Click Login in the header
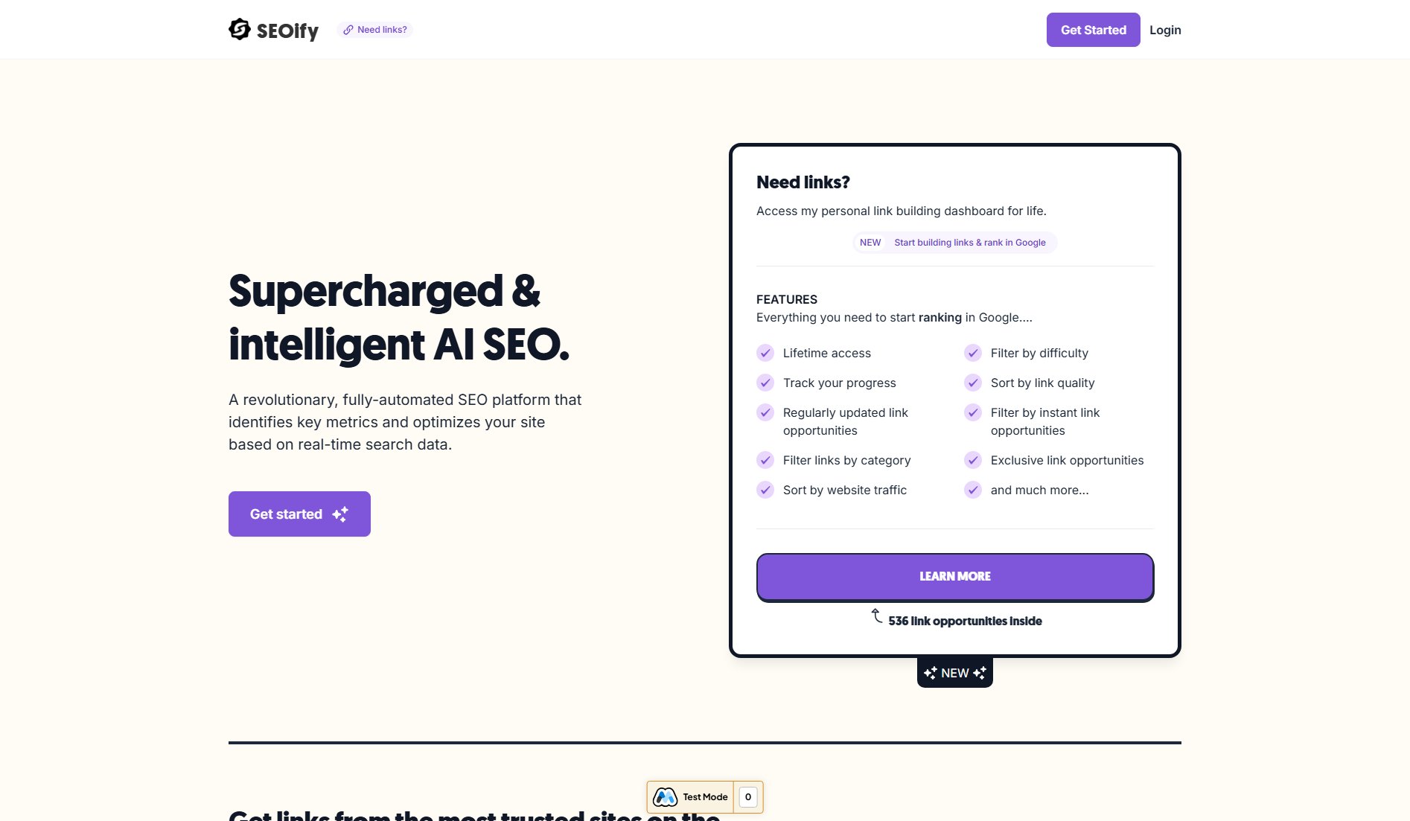 coord(1165,30)
